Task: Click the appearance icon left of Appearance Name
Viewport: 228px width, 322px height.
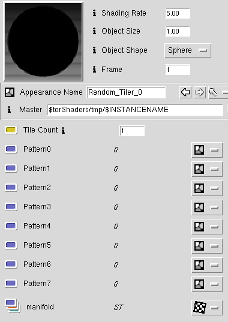Action: tap(10, 92)
